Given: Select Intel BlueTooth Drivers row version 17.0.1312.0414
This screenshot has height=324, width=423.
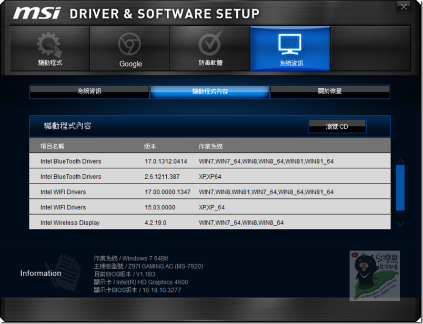Looking at the screenshot, I should click(210, 161).
